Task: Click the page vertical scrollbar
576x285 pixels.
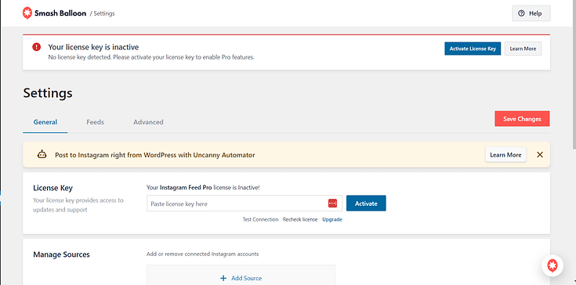Action: [x=574, y=74]
